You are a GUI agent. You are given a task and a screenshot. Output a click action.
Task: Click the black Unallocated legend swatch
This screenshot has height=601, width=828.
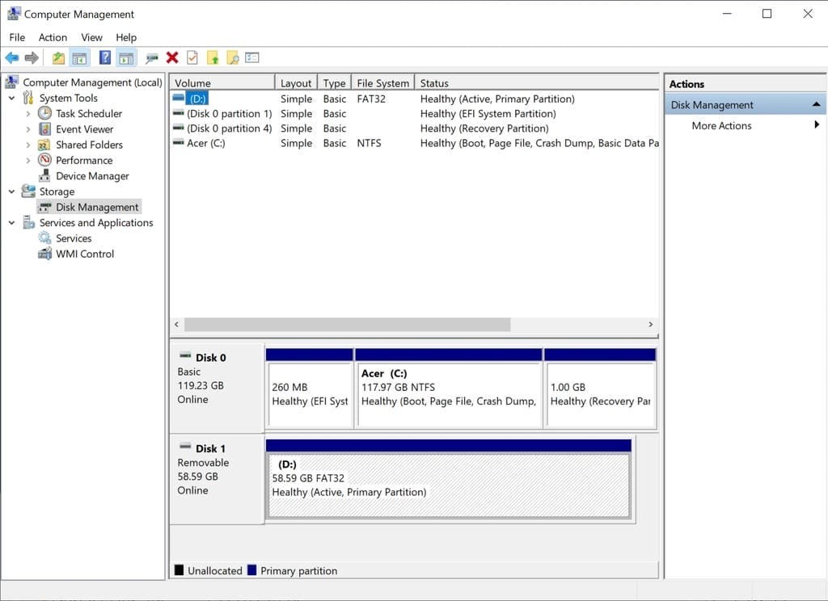(179, 570)
